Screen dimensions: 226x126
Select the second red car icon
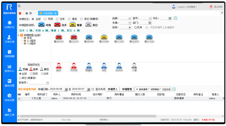pyautogui.click(x=74, y=37)
